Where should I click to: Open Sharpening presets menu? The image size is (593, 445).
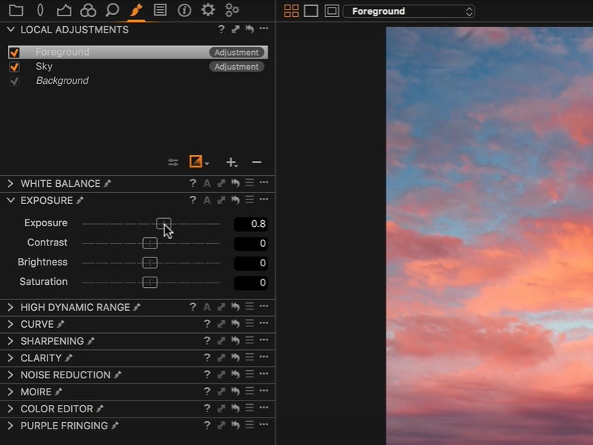[x=250, y=340]
